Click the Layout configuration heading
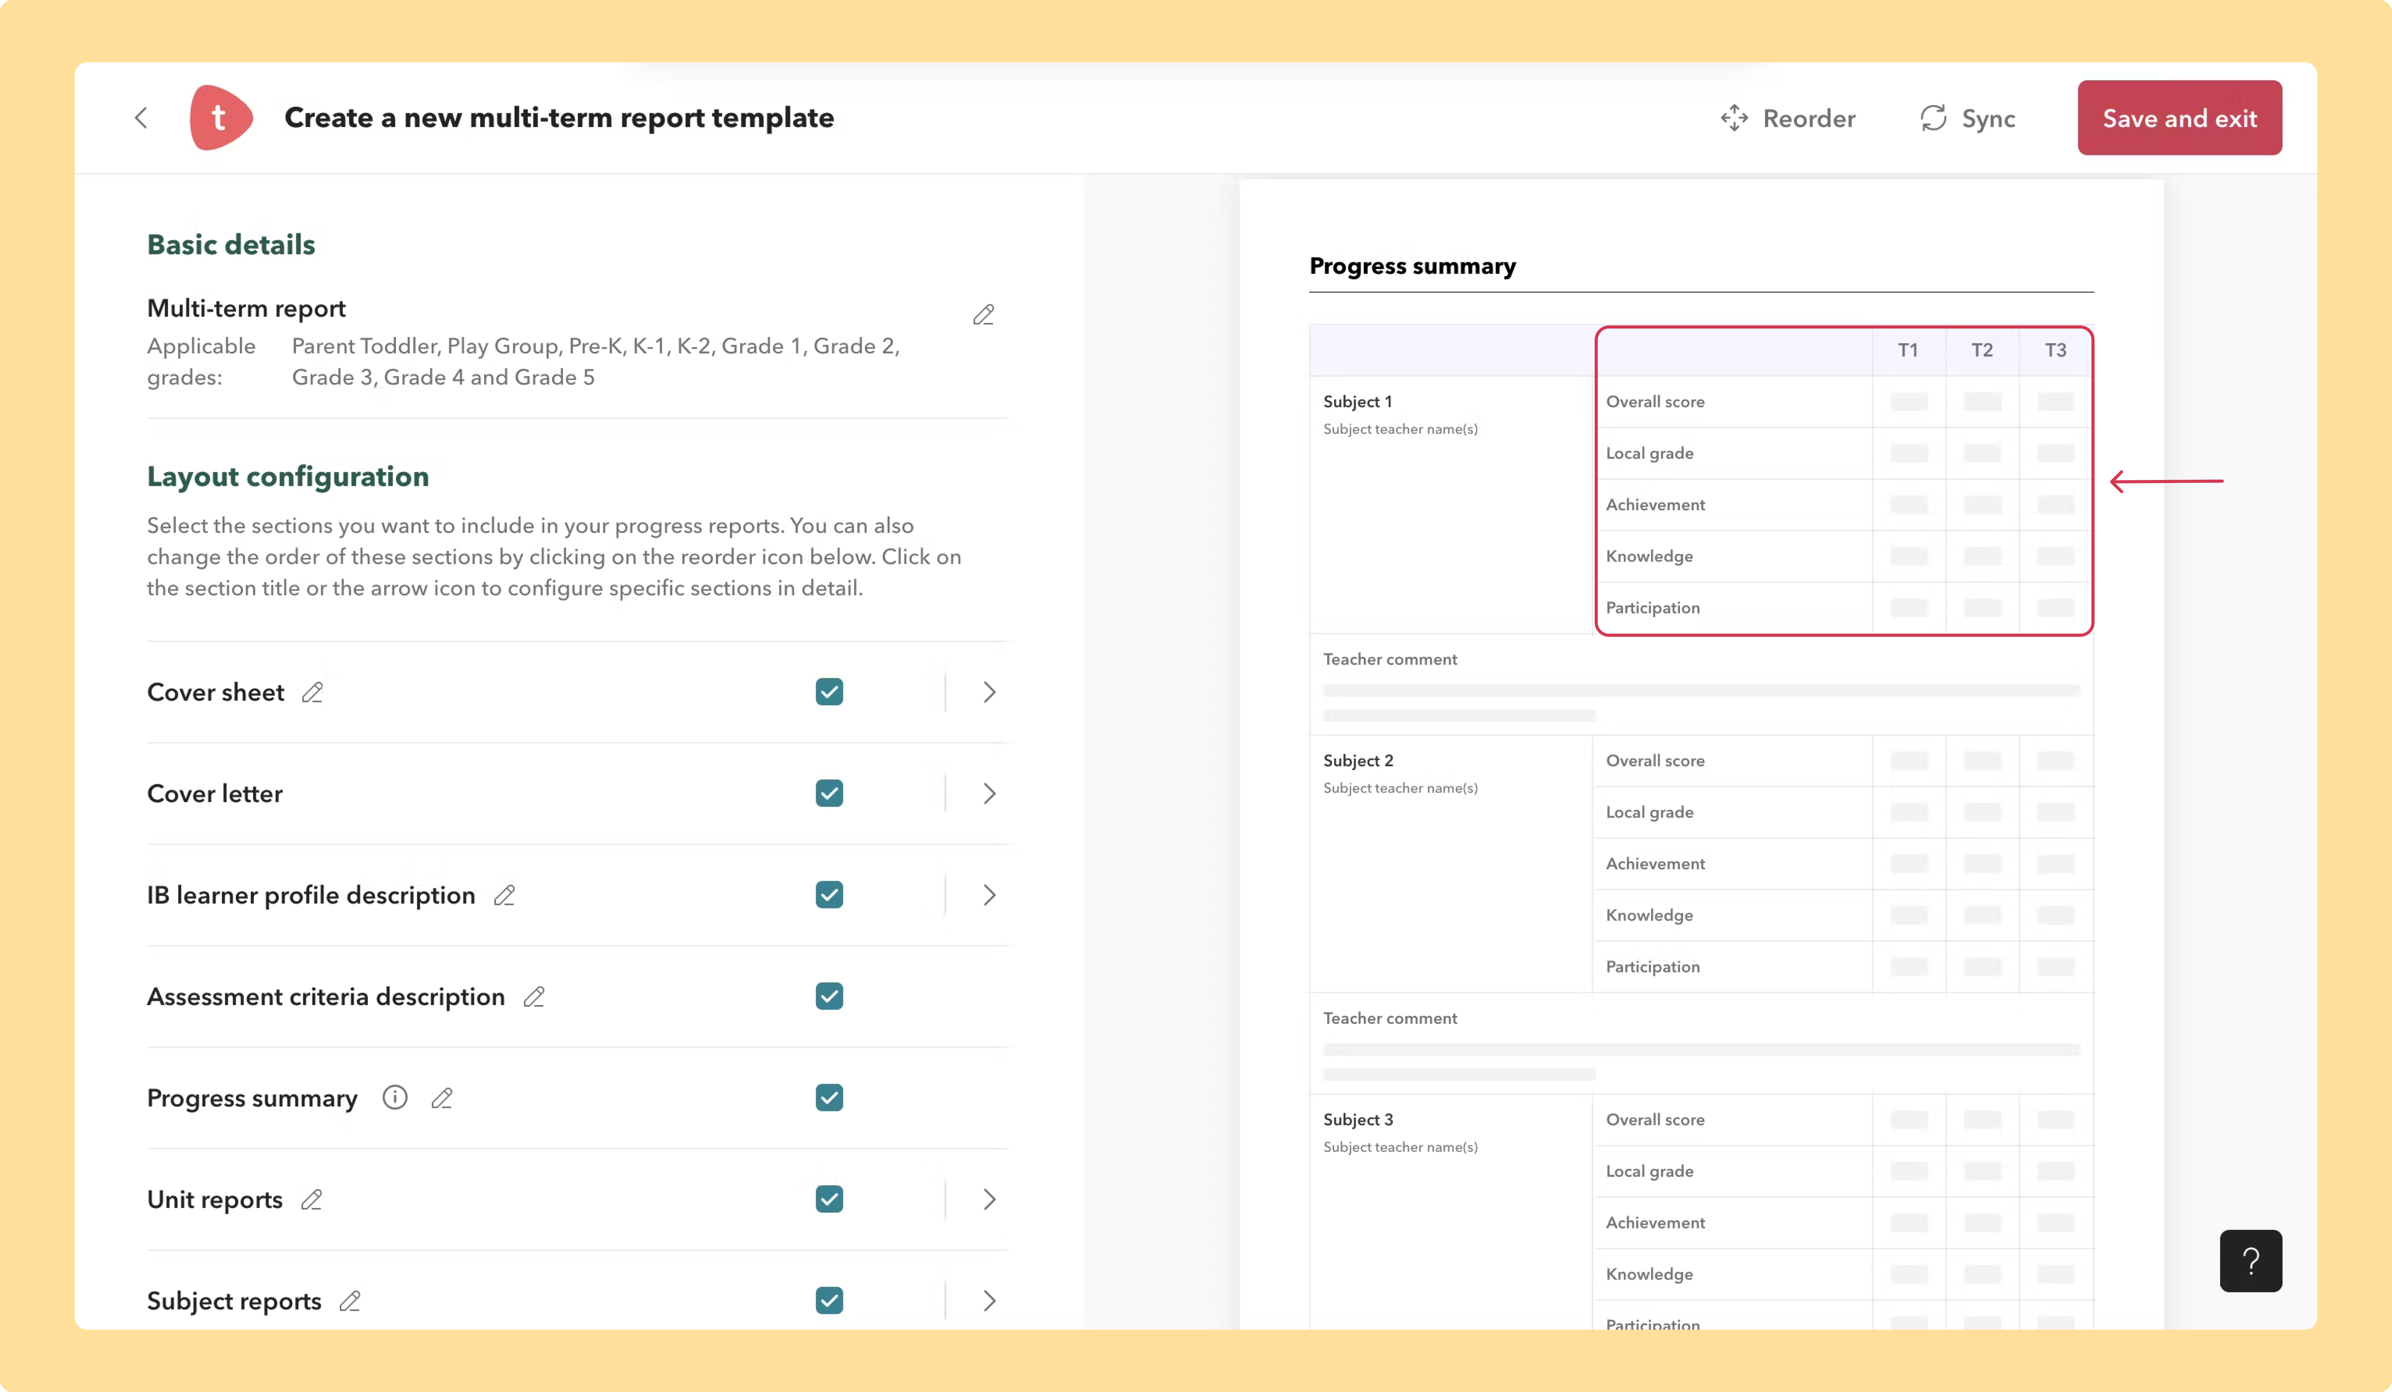 pos(288,476)
